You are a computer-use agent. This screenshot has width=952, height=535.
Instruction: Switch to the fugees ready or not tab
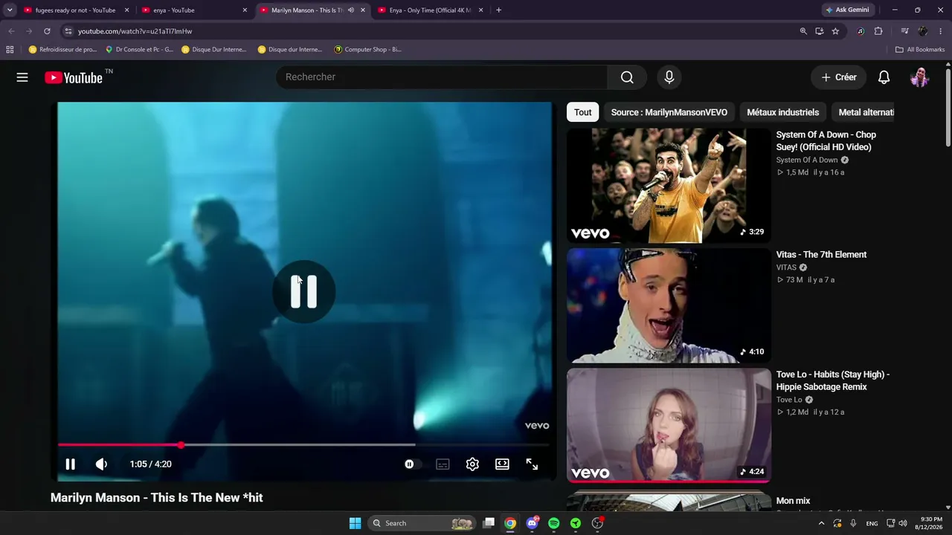[75, 10]
